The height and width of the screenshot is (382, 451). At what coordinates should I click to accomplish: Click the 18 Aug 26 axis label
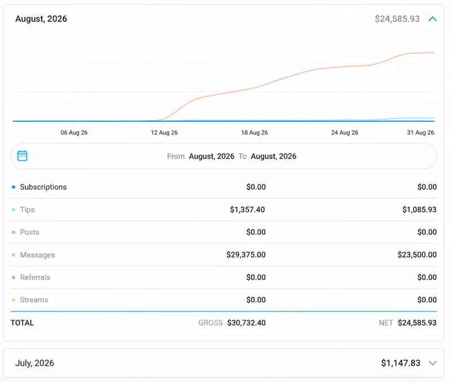[254, 133]
